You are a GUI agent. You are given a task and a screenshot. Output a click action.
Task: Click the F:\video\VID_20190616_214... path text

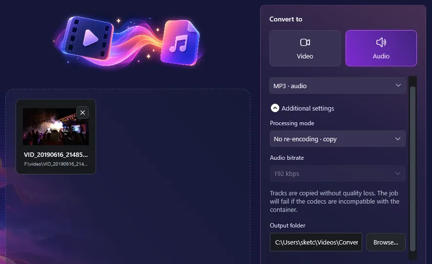click(x=56, y=164)
